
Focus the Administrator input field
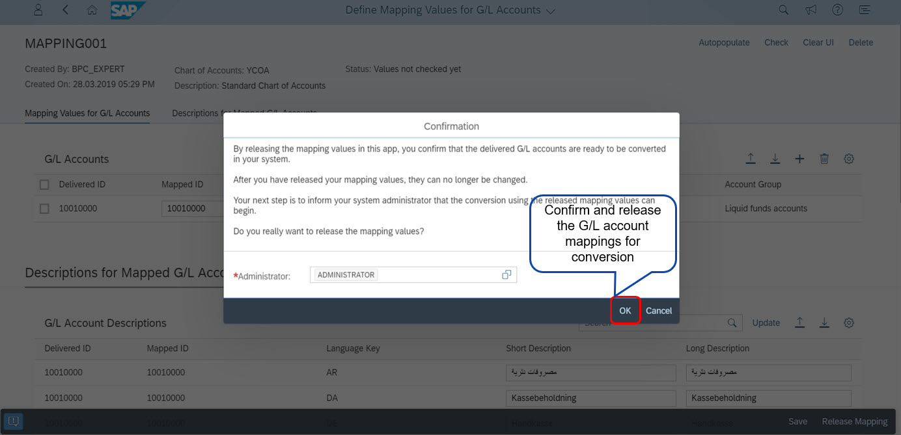point(413,275)
